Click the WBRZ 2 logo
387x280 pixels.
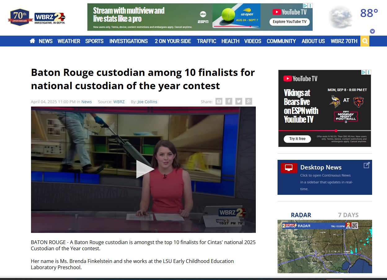point(50,18)
